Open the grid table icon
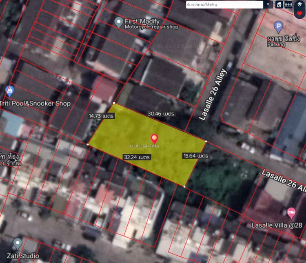The width and height of the screenshot is (306, 263). 288,4
